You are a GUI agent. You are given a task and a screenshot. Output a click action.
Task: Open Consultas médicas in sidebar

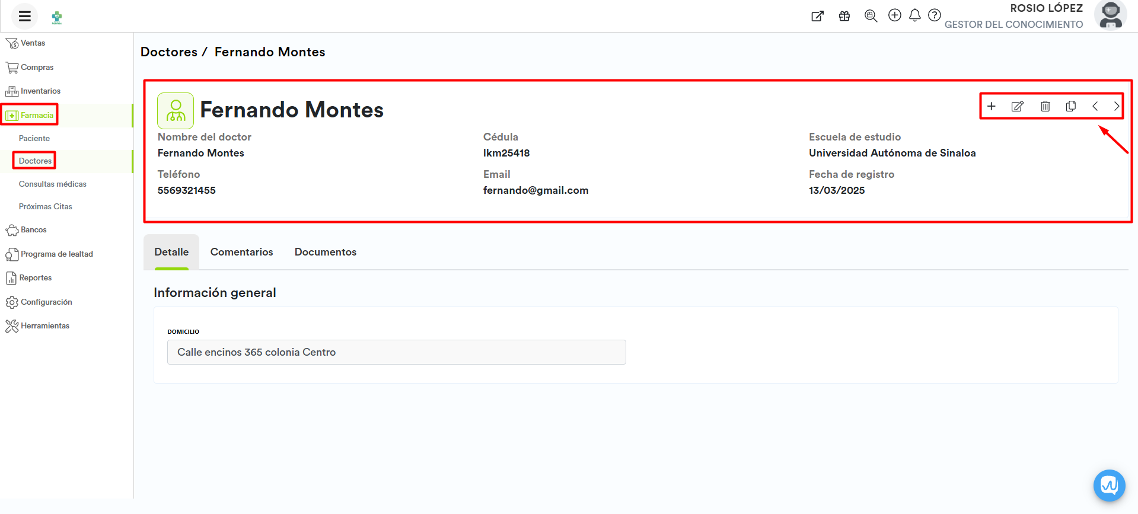[52, 184]
